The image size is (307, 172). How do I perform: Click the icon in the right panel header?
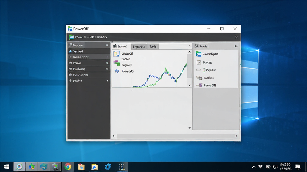point(197,46)
